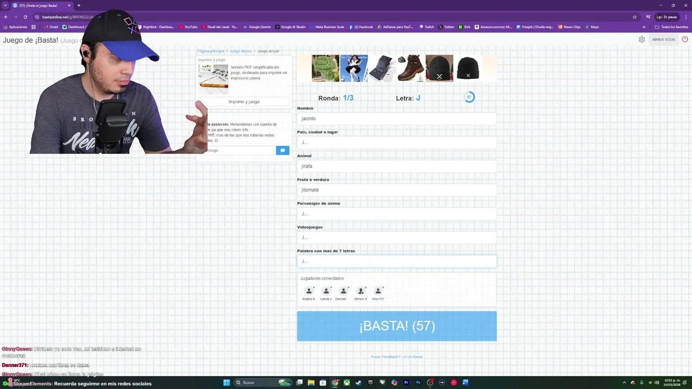Click the green knitted hat ad thumbnail

point(325,68)
